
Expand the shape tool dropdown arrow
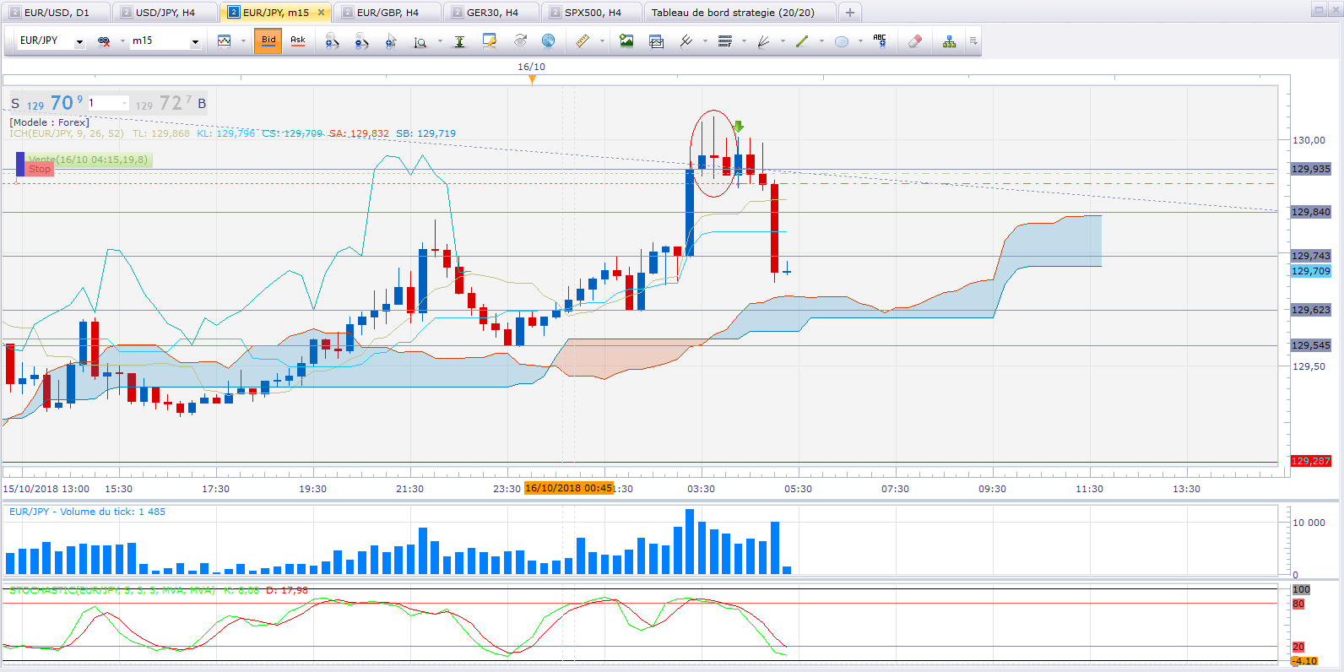[860, 41]
